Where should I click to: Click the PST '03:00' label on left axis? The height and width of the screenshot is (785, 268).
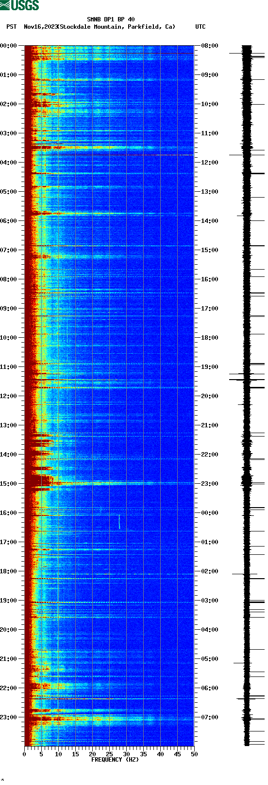[9, 133]
